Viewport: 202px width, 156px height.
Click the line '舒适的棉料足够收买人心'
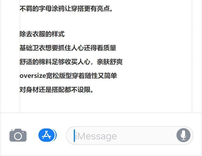click(x=55, y=62)
